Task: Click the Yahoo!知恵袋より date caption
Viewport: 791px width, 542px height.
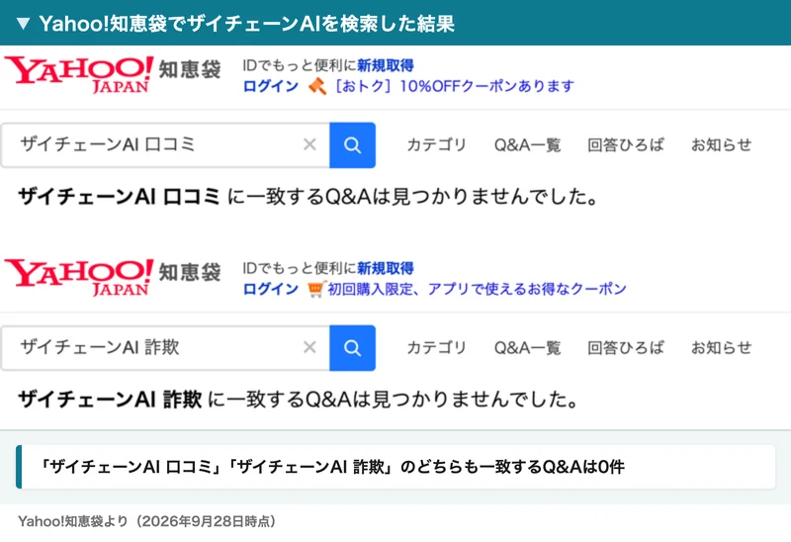Action: click(146, 521)
